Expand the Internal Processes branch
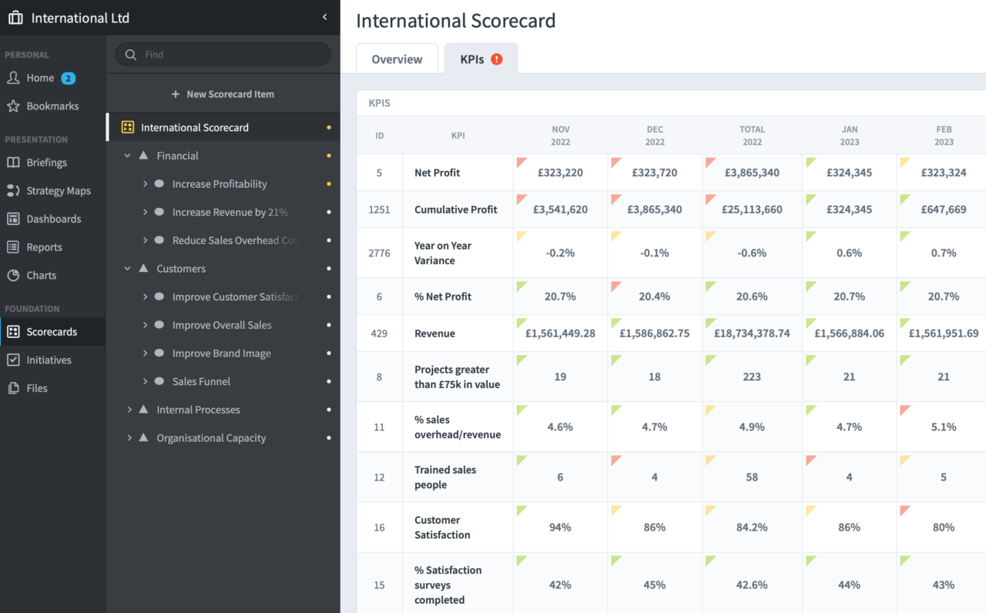986x613 pixels. tap(129, 409)
